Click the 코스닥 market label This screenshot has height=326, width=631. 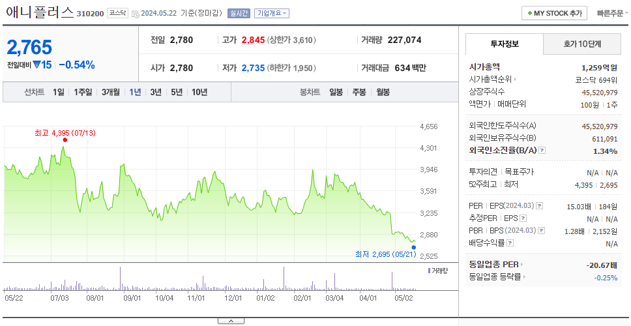point(117,13)
